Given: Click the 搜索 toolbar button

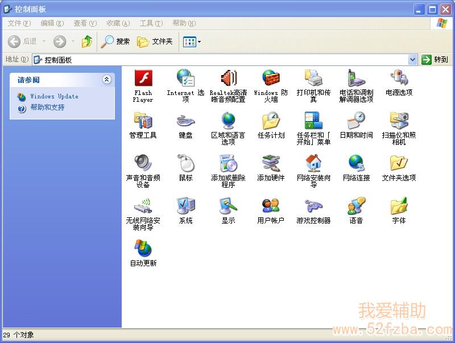Looking at the screenshot, I should 115,42.
